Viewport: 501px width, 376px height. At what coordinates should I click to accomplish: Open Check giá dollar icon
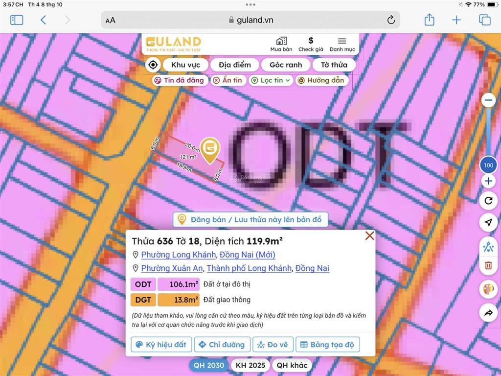click(311, 44)
